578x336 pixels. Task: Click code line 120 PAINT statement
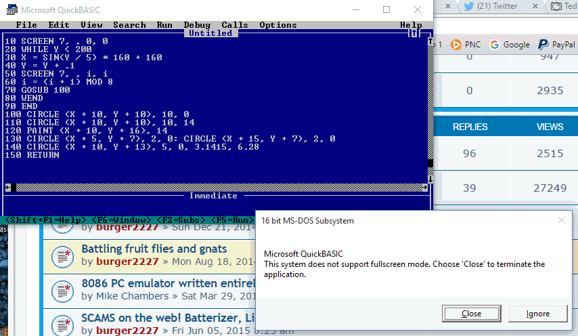86,131
